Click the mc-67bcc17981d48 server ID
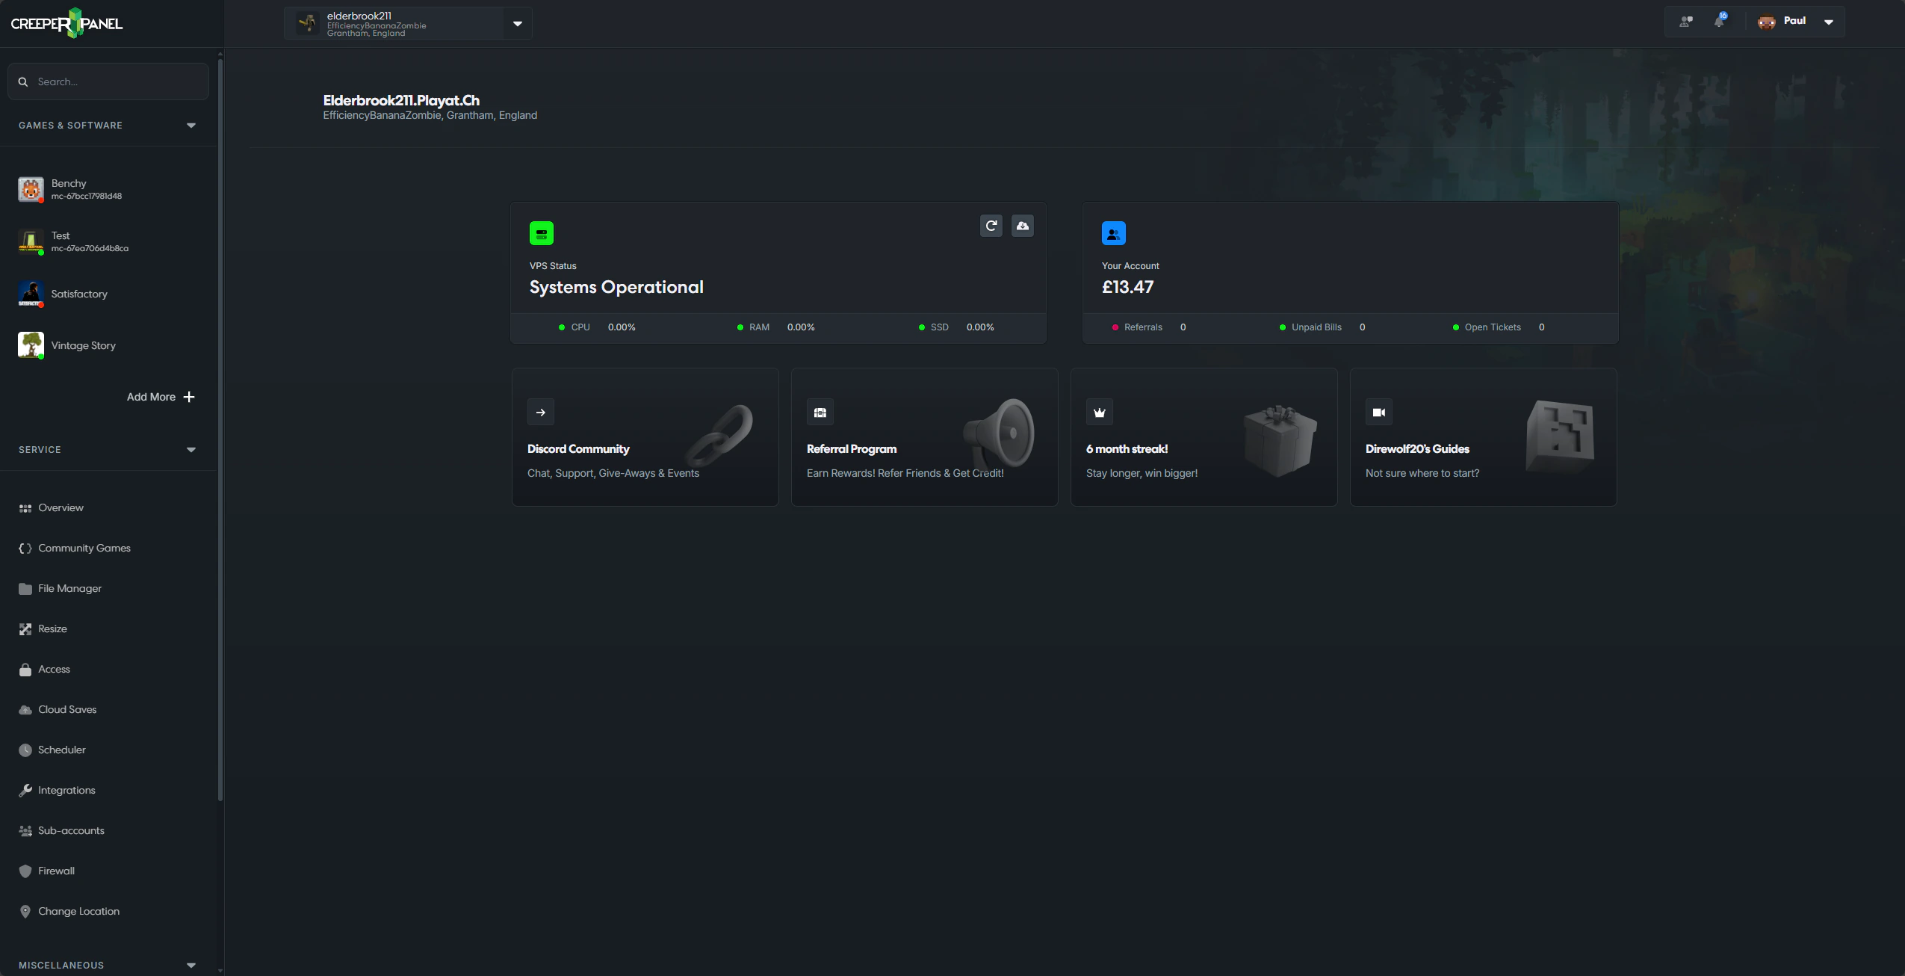The width and height of the screenshot is (1905, 976). (87, 197)
